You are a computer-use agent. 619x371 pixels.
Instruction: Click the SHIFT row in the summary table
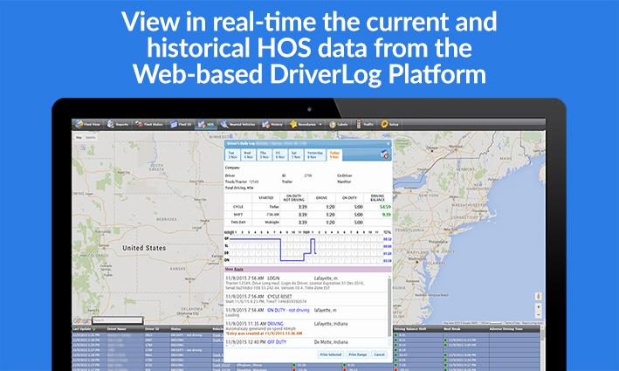[308, 215]
